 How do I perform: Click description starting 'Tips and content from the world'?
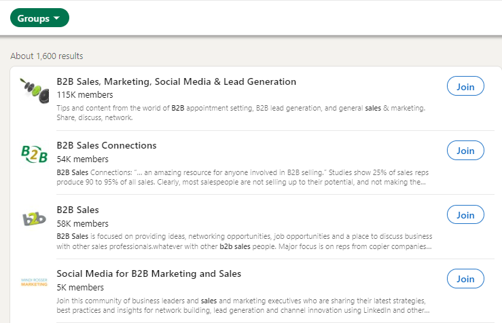coord(241,113)
